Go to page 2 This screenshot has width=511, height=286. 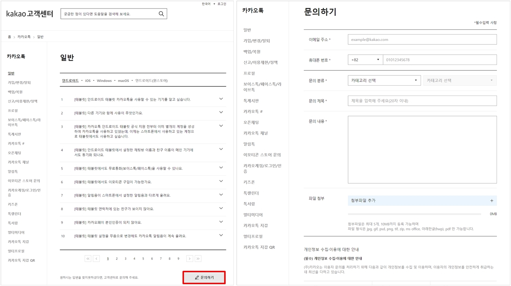(117, 259)
